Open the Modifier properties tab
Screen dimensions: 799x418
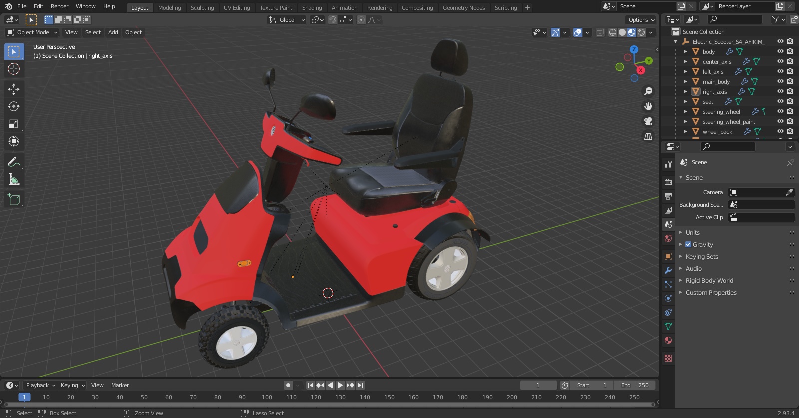tap(668, 270)
